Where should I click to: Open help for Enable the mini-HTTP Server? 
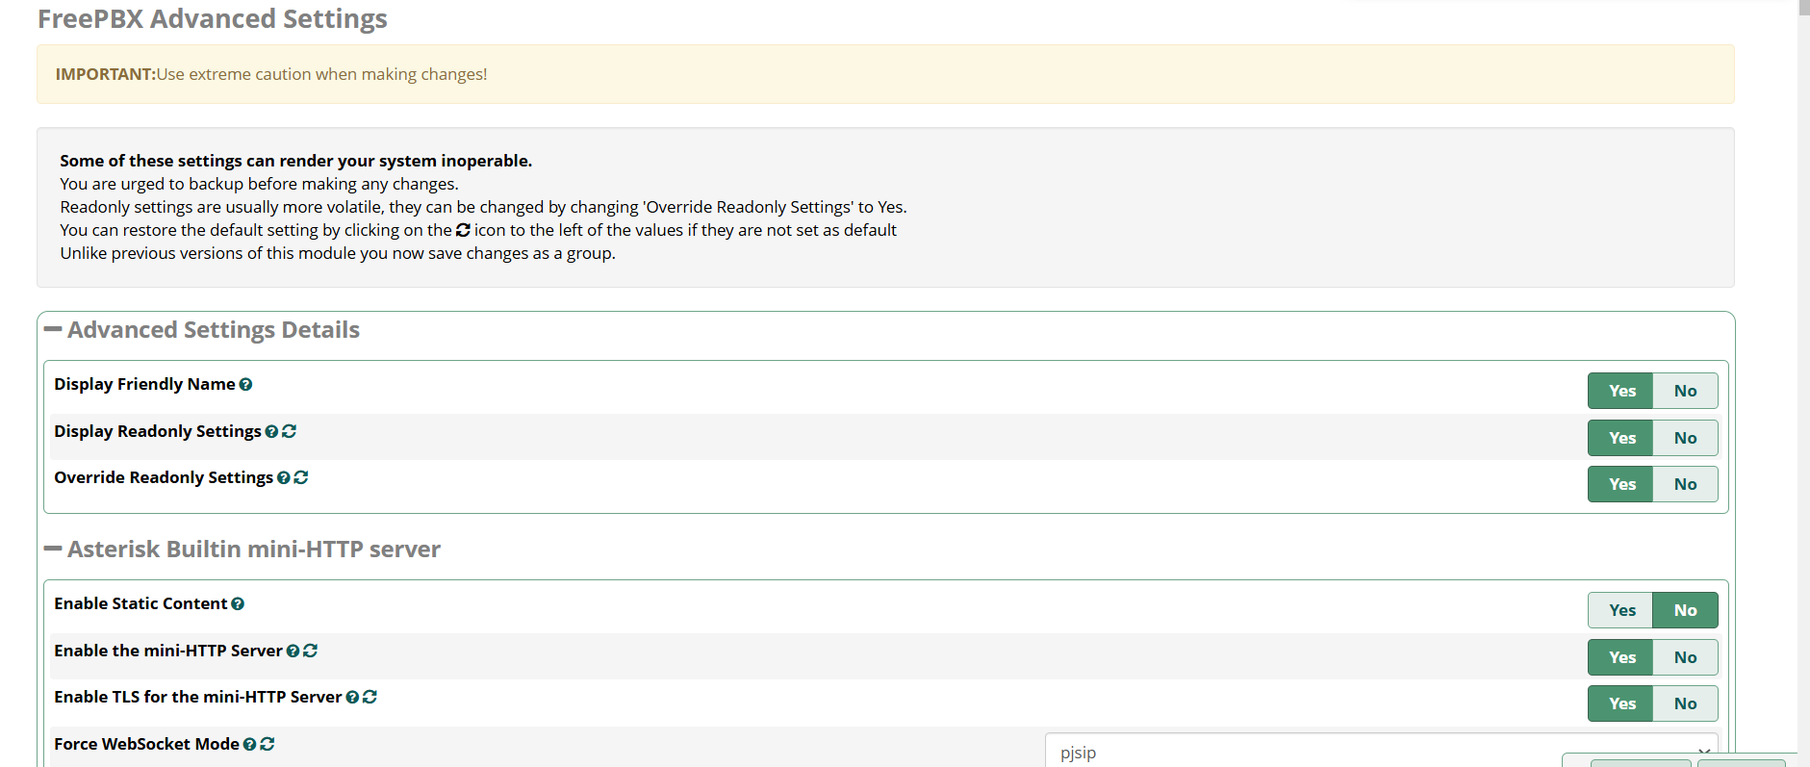click(293, 652)
